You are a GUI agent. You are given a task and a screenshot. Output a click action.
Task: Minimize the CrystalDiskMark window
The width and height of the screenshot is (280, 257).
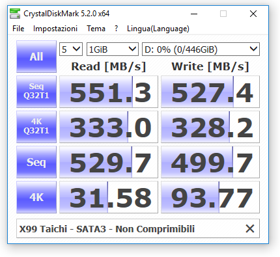(194, 14)
